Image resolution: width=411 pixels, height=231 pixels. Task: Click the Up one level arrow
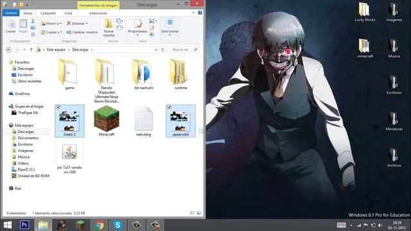(31, 49)
